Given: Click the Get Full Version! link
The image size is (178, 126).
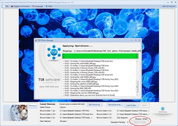Looking at the screenshot, I should [x=169, y=6].
